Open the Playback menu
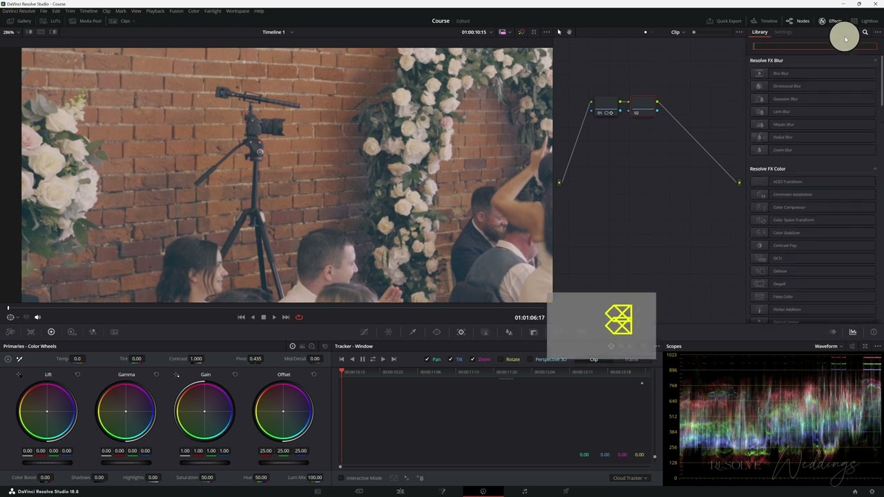884x497 pixels. 155,11
